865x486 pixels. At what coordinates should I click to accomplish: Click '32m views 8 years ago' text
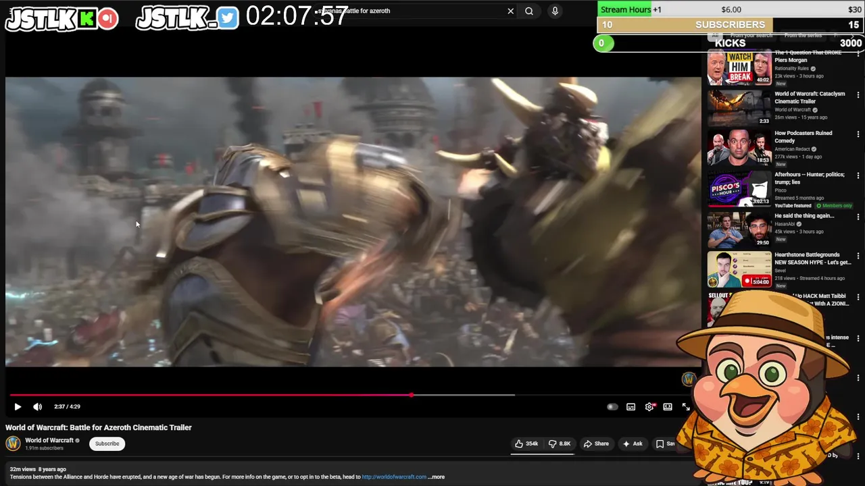[x=38, y=469]
